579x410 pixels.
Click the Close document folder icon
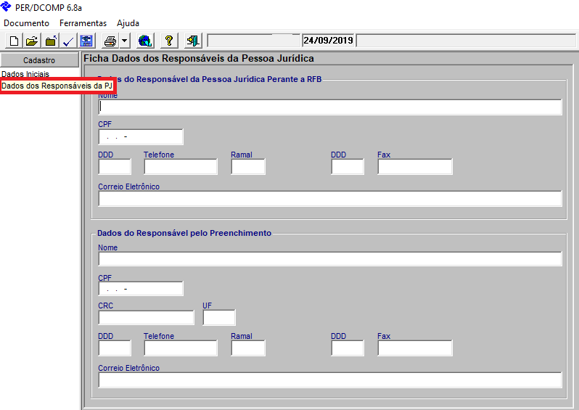click(50, 41)
